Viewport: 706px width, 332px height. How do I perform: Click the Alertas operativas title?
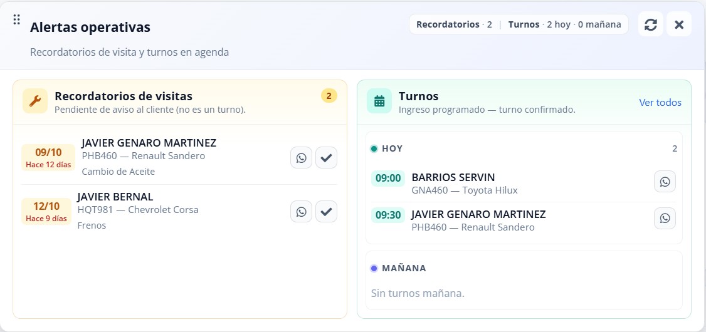point(90,27)
